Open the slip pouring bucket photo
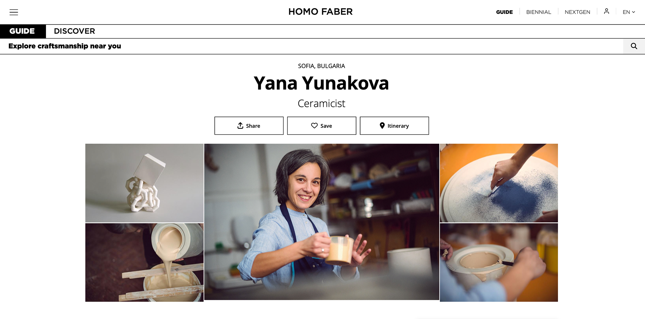 click(x=144, y=262)
